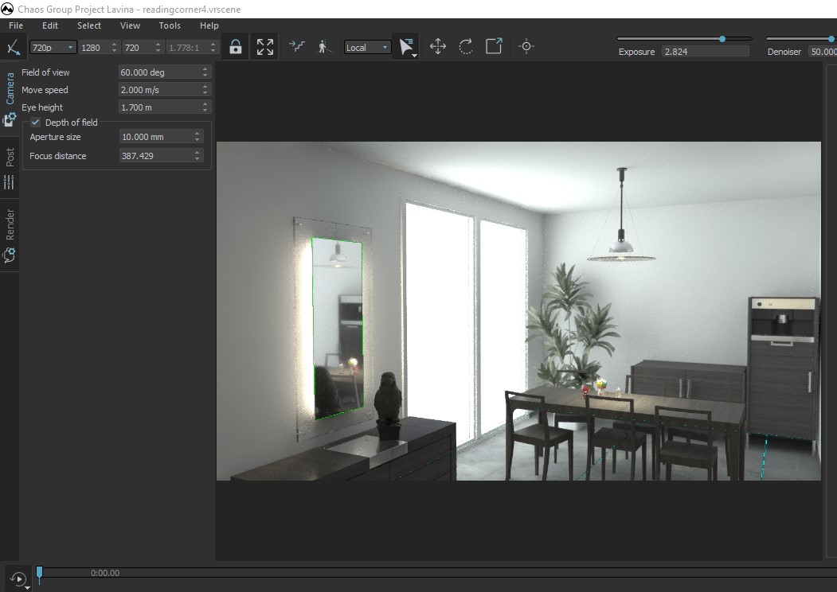Image resolution: width=837 pixels, height=592 pixels.
Task: Click the fullscreen expand arrows icon
Action: pos(265,47)
